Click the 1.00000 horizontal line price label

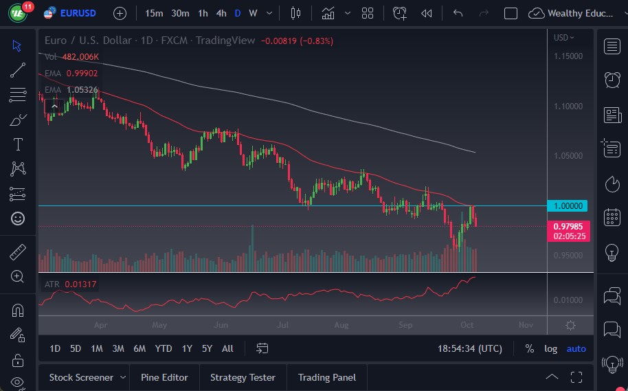[x=570, y=205]
